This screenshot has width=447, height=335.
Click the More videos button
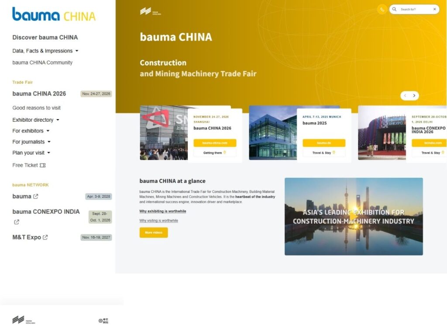click(154, 232)
